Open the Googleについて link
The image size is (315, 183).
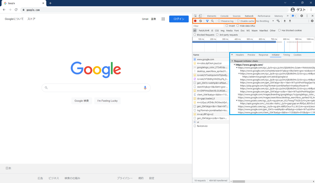pos(14,19)
